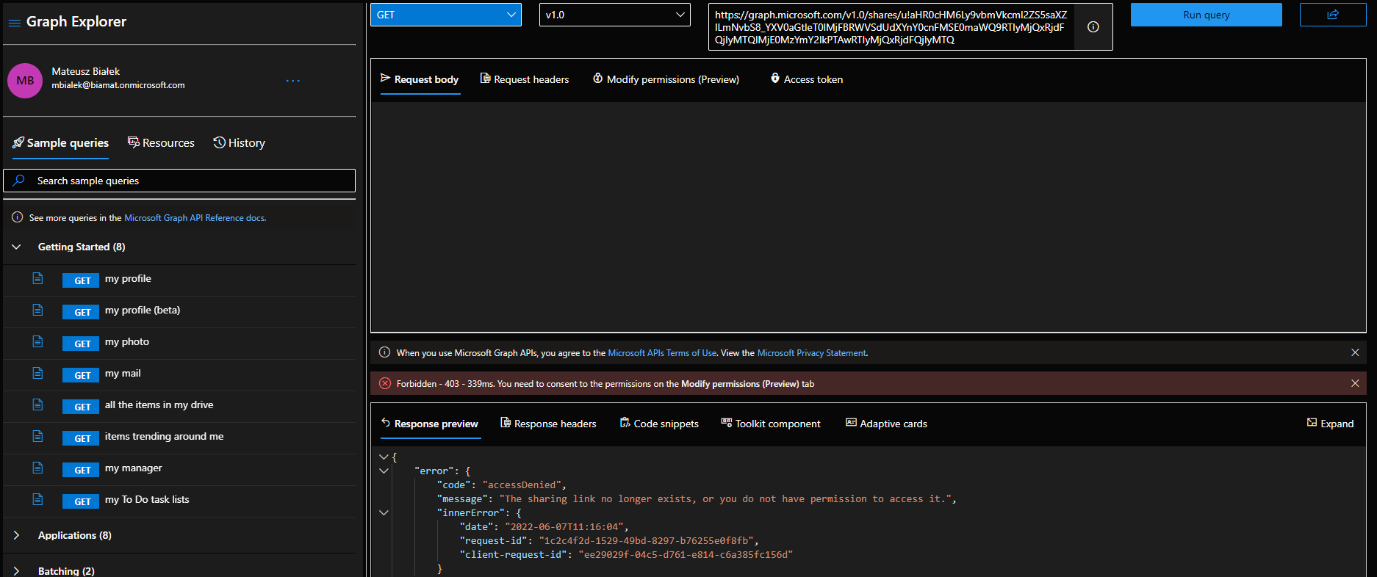The image size is (1377, 577).
Task: Open the Request headers tab
Action: 525,79
